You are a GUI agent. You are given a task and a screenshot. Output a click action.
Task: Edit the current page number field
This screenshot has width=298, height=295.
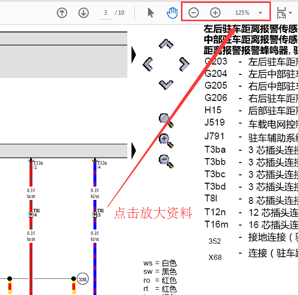tap(106, 13)
